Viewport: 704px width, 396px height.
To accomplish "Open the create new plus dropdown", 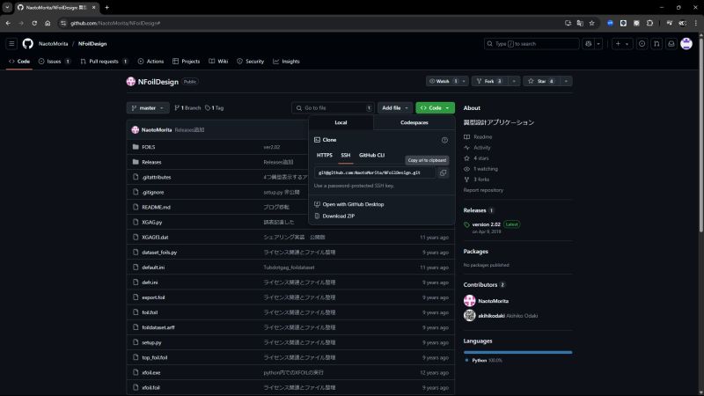I will [622, 43].
